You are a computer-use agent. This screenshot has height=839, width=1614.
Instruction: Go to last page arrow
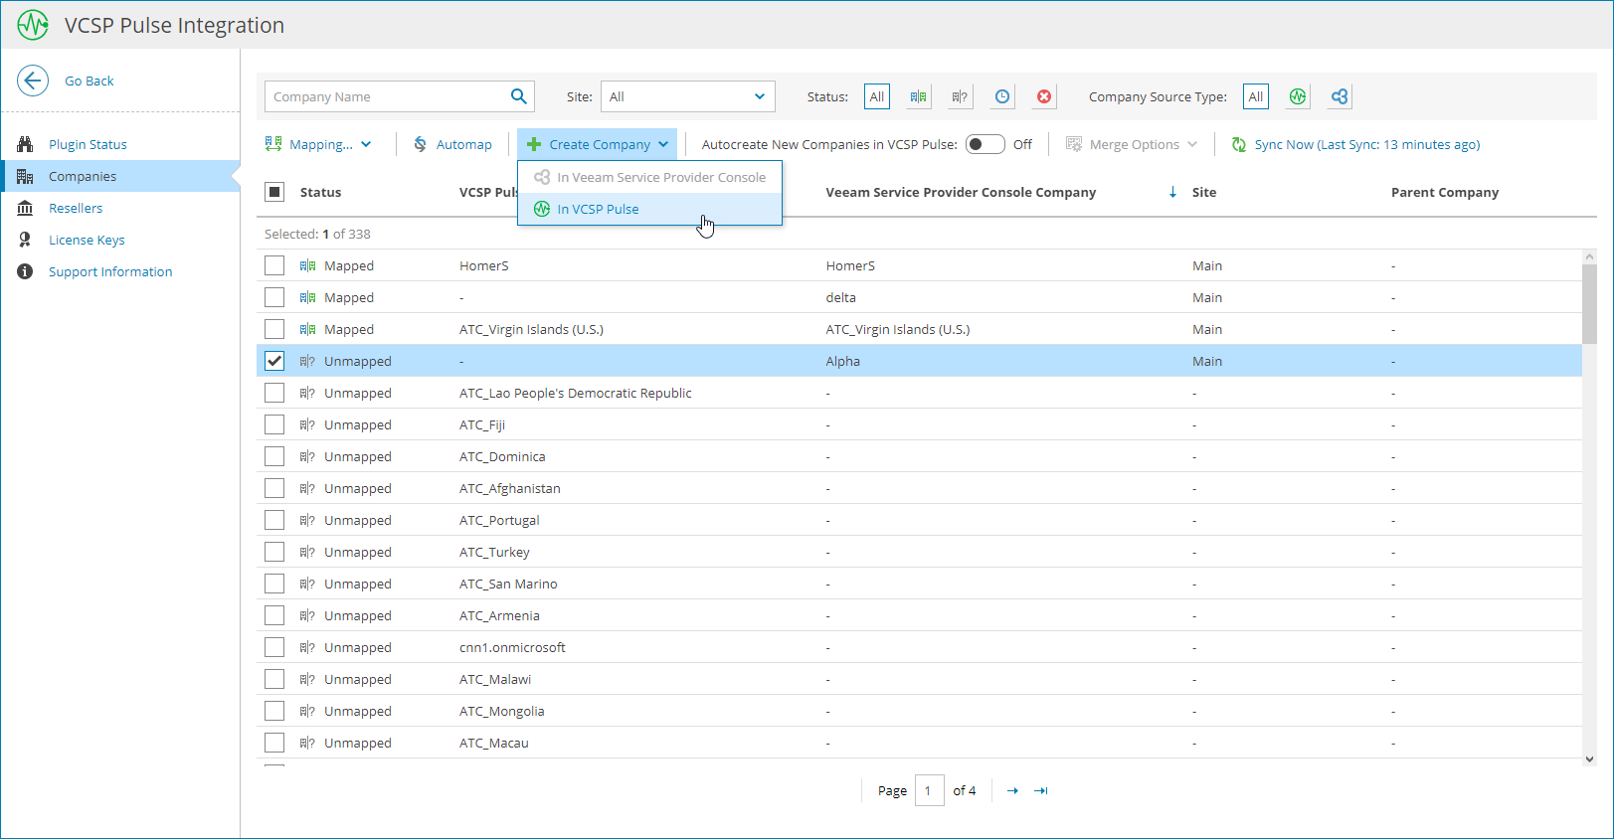coord(1041,790)
